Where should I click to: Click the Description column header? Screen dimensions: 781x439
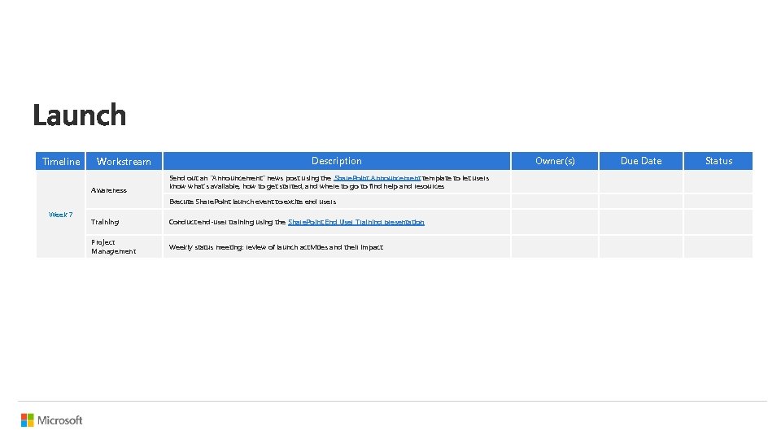(x=337, y=161)
